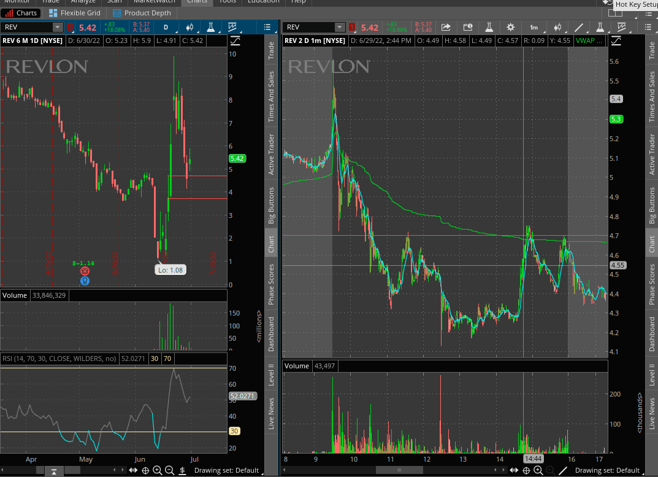The width and height of the screenshot is (658, 477).
Task: Toggle right chart price axis scale icon
Action: click(616, 41)
